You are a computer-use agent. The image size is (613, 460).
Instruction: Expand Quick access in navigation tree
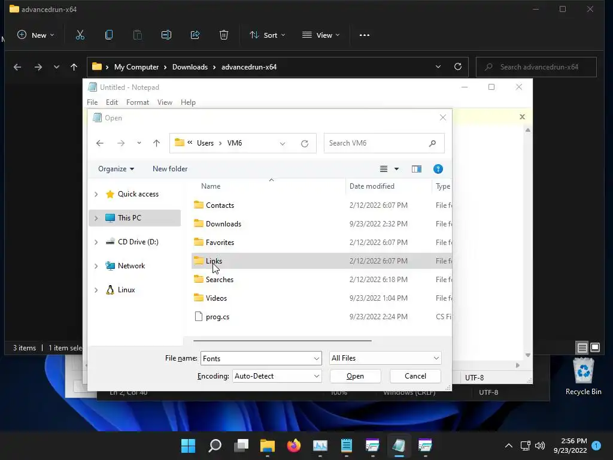pos(96,194)
